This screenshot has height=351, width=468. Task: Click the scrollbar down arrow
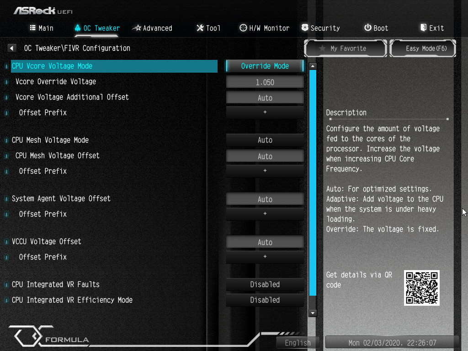pos(313,313)
